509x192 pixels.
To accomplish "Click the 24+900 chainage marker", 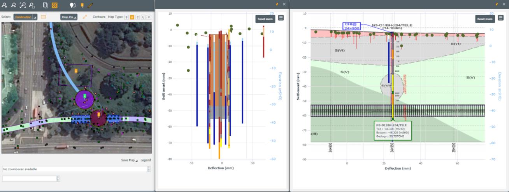I will (331, 148).
